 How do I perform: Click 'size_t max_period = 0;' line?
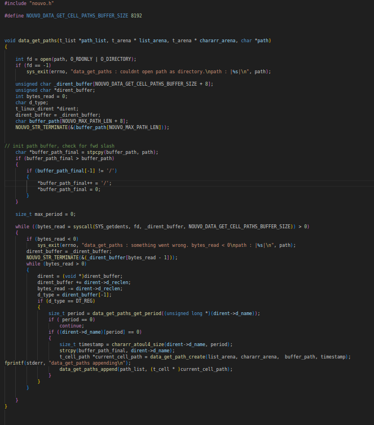(x=46, y=214)
